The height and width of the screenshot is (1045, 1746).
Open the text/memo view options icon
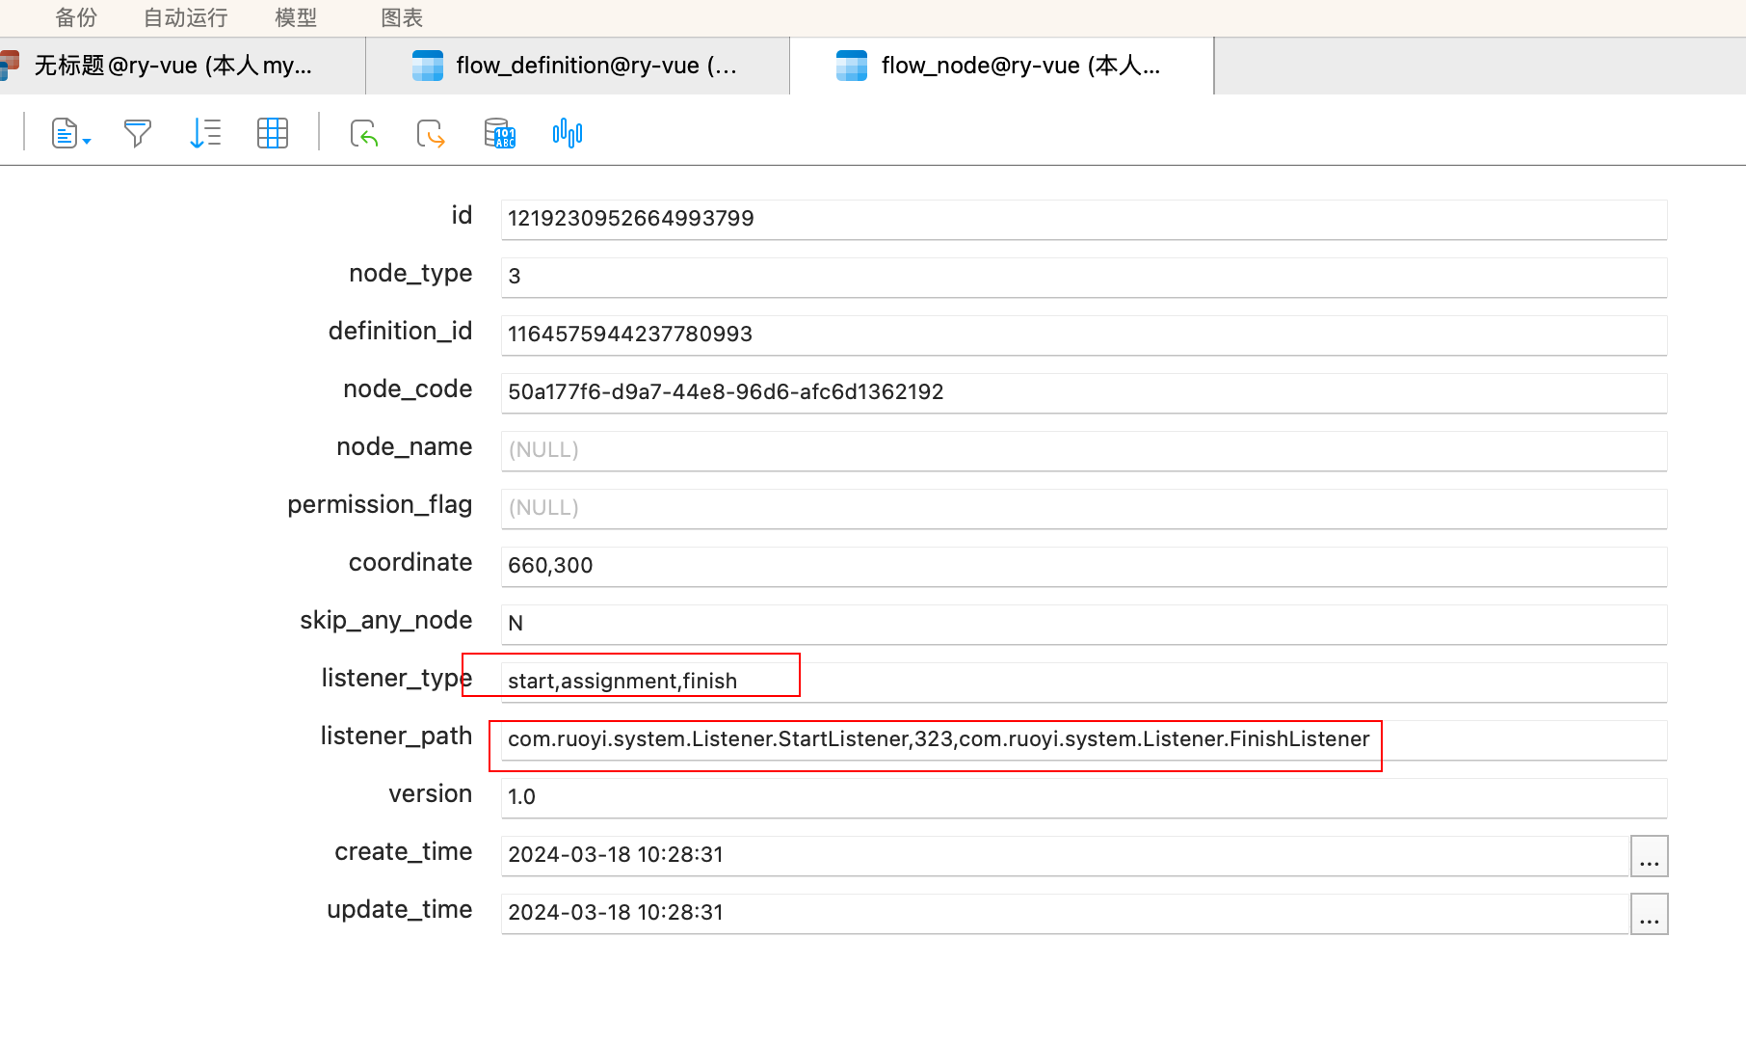[69, 133]
